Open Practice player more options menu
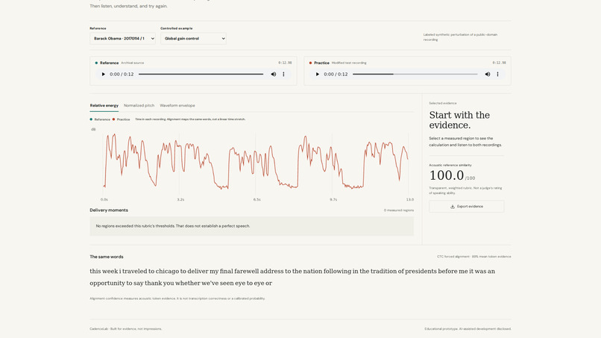Screen dimensions: 601x338 498,75
